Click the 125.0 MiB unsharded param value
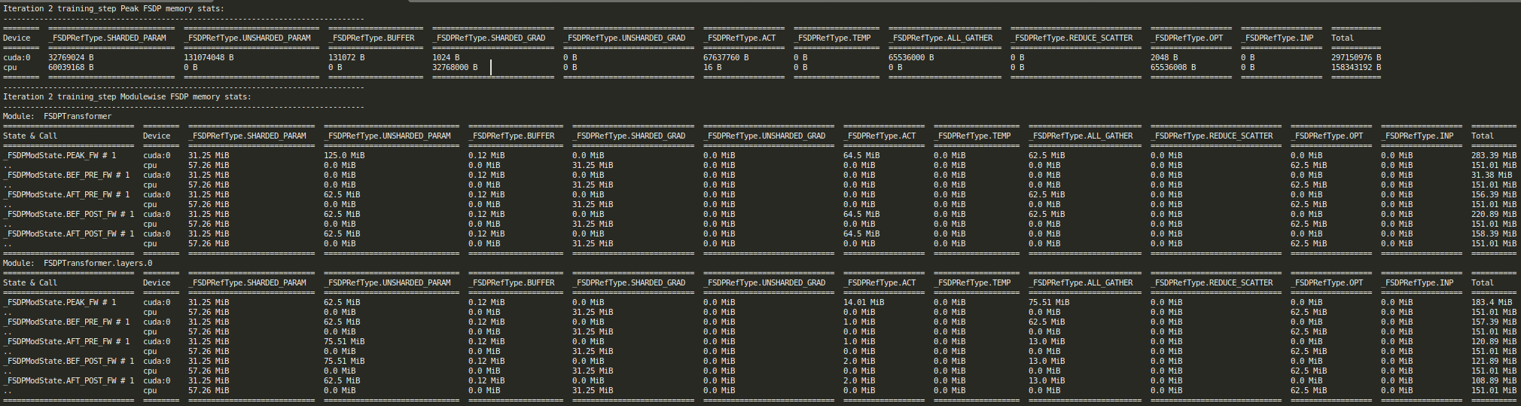The height and width of the screenshot is (406, 1521). pyautogui.click(x=344, y=155)
